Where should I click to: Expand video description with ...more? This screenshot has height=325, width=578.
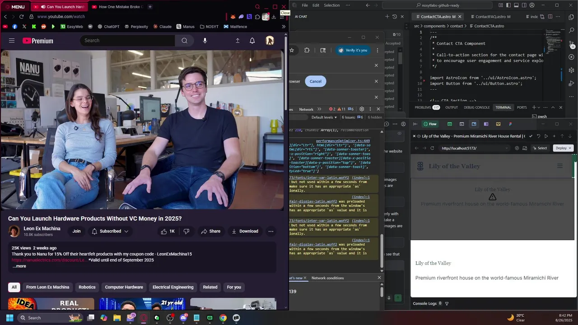19,266
